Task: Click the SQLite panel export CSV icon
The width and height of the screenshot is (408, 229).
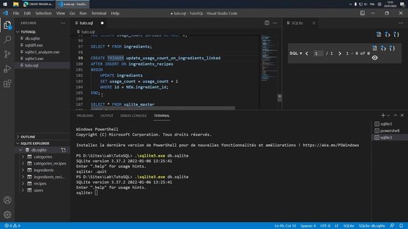Action: [x=379, y=34]
